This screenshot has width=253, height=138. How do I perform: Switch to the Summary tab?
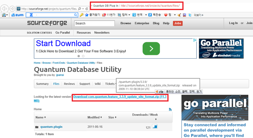click(42, 84)
